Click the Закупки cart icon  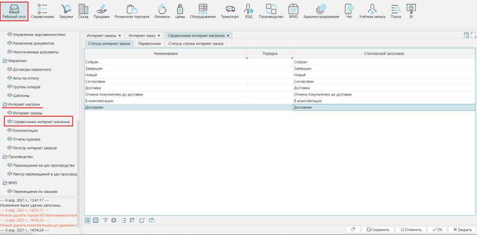pyautogui.click(x=67, y=11)
